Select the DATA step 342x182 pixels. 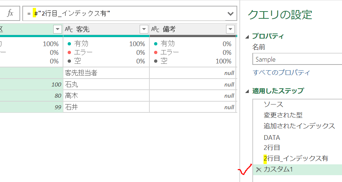pos(272,137)
